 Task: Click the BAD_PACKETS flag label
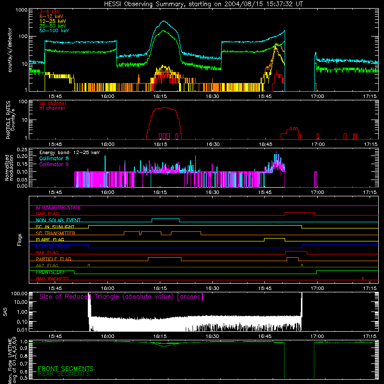[52, 278]
